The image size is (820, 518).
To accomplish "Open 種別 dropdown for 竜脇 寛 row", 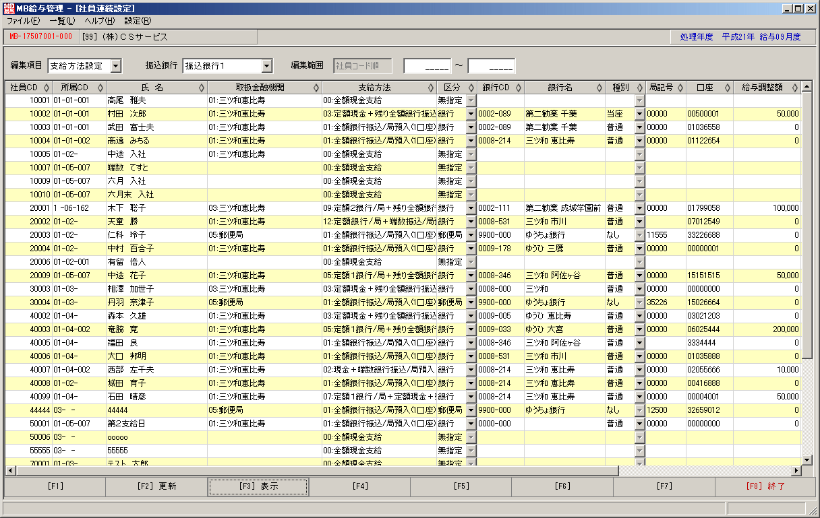I will click(x=639, y=329).
